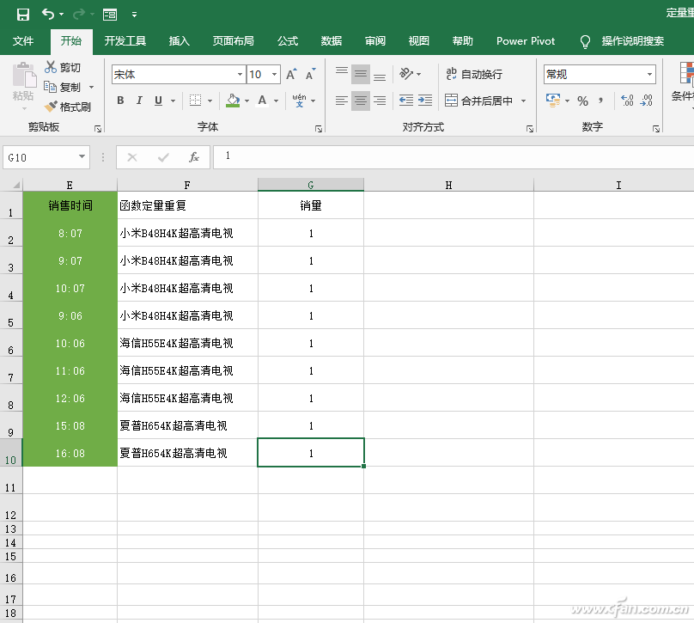Toggle middle vertical alignment
694x623 pixels.
(x=361, y=74)
